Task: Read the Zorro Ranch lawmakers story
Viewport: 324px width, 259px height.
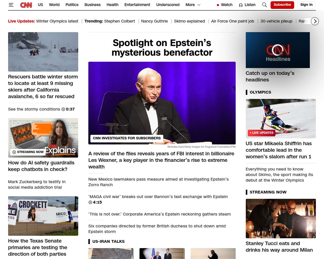Action: point(158,182)
